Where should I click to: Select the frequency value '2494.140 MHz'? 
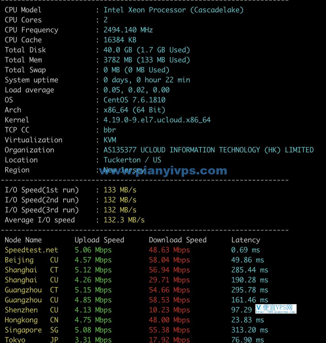click(x=128, y=30)
